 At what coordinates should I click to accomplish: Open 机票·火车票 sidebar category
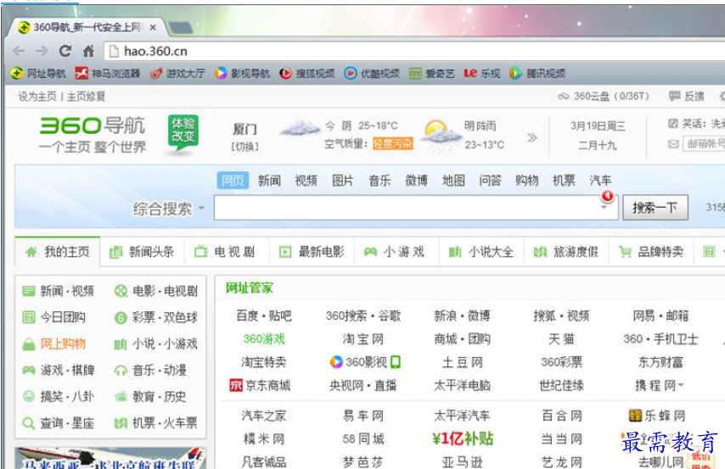pos(156,422)
